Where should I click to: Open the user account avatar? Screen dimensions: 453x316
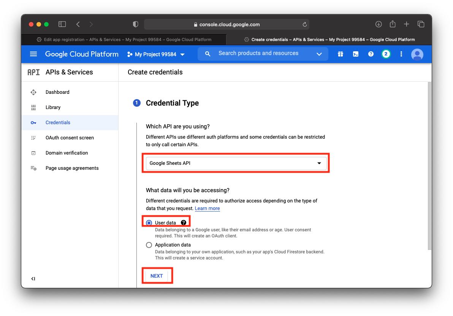pyautogui.click(x=417, y=54)
